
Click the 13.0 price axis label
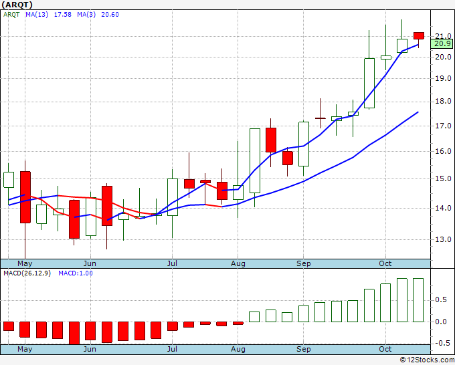point(443,239)
